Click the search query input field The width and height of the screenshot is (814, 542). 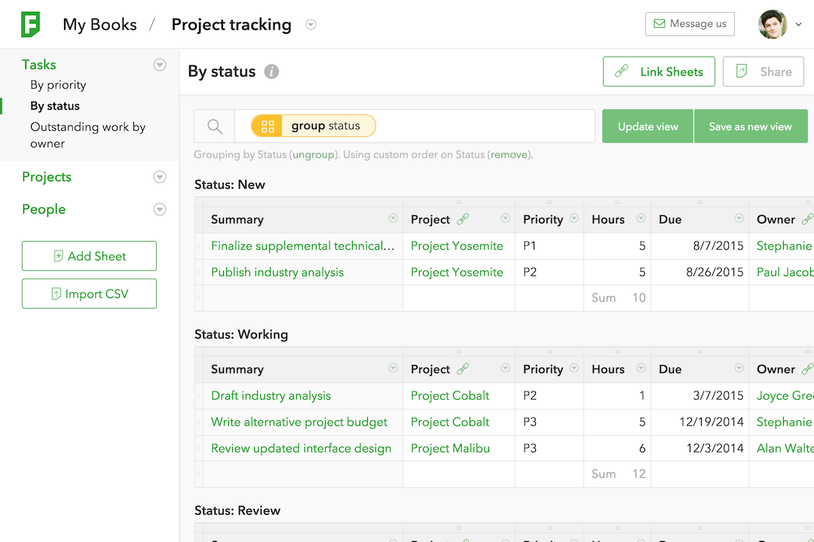coord(482,126)
